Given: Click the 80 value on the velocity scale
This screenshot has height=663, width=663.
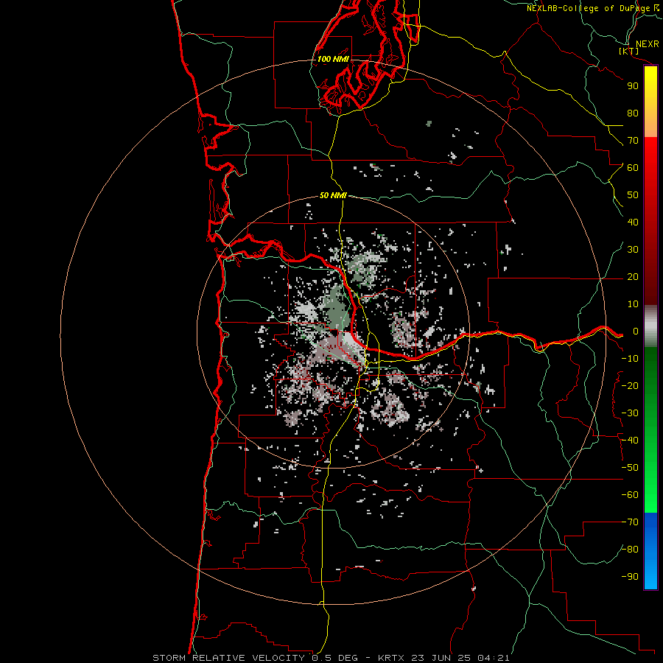Looking at the screenshot, I should (x=633, y=113).
